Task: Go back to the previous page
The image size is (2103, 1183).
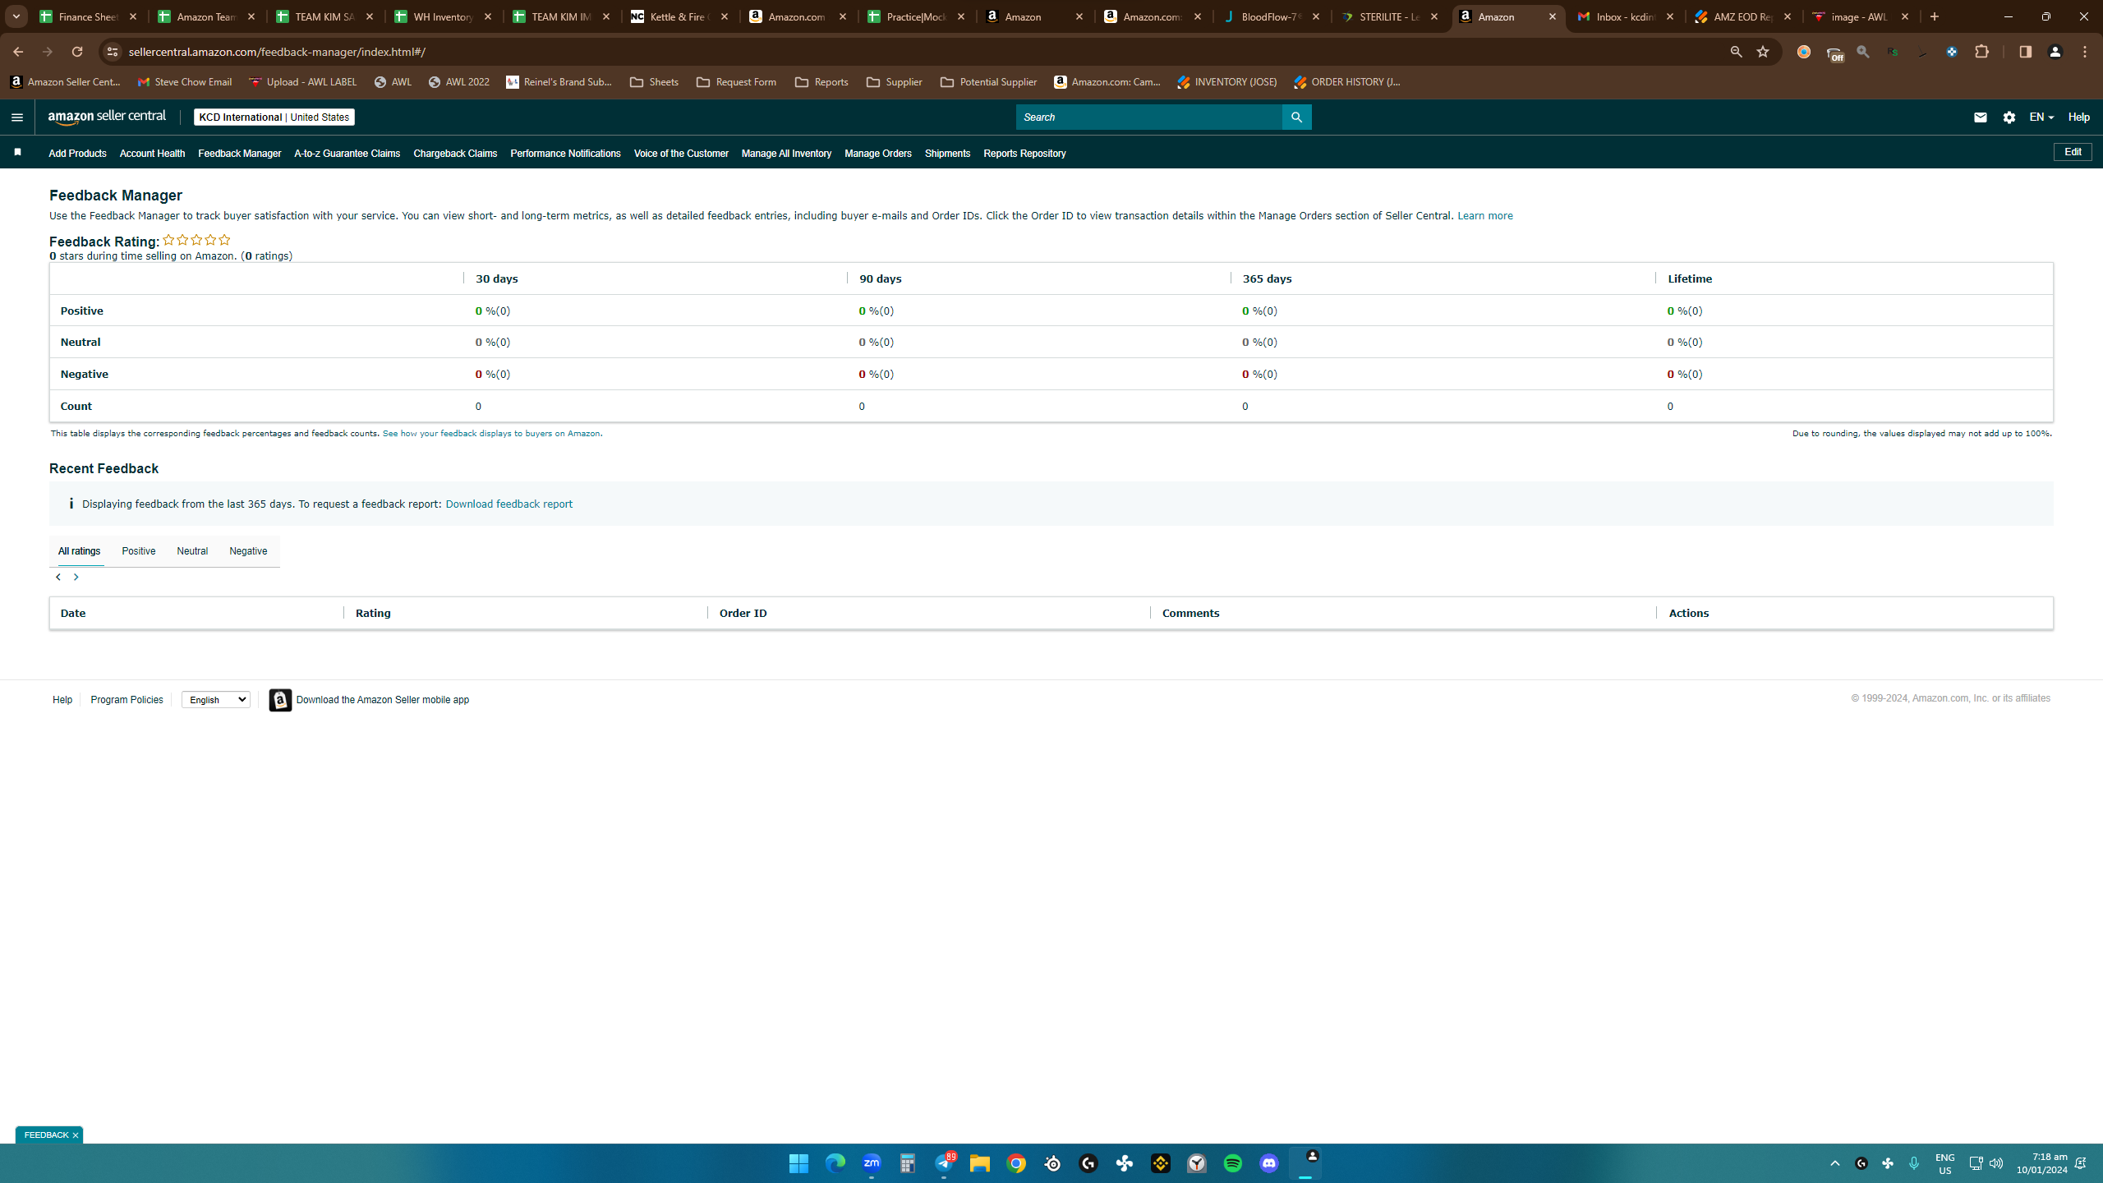Action: [x=18, y=52]
